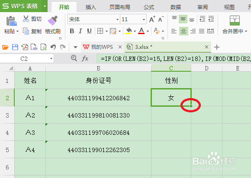The width and height of the screenshot is (251, 178).
Task: Click the Paste clipboard icon
Action: coord(11,21)
